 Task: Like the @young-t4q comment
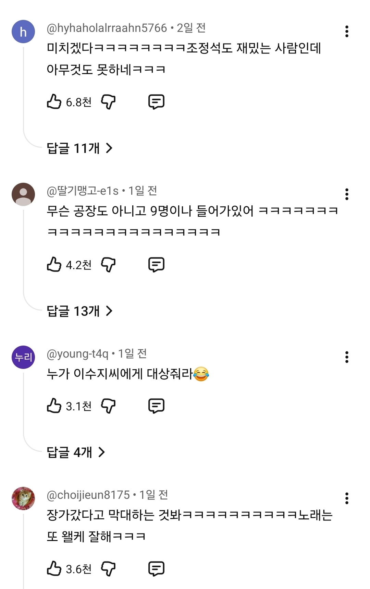(54, 406)
